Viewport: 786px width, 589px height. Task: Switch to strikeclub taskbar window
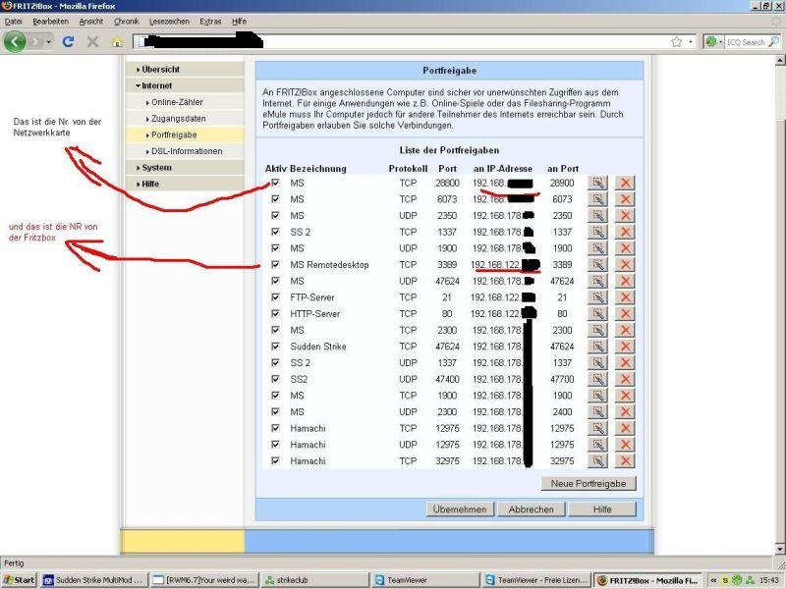[314, 580]
